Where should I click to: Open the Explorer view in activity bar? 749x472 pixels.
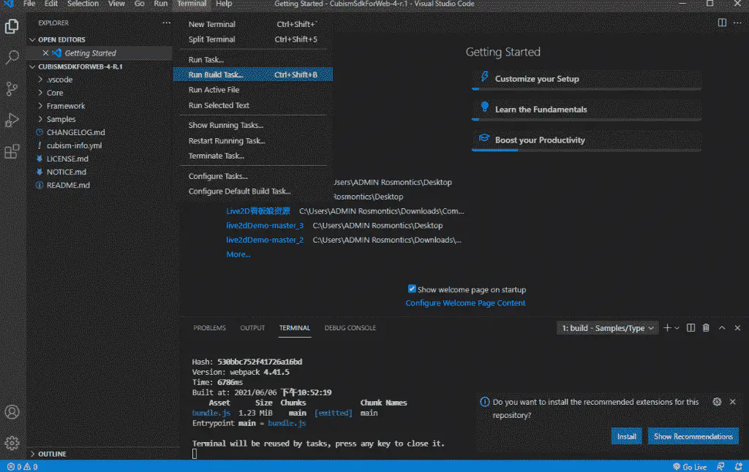coord(12,26)
